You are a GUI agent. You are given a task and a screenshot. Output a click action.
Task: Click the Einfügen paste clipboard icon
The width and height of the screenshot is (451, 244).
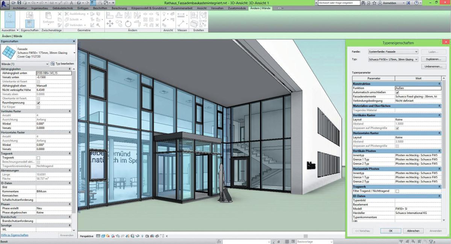[x=48, y=18]
